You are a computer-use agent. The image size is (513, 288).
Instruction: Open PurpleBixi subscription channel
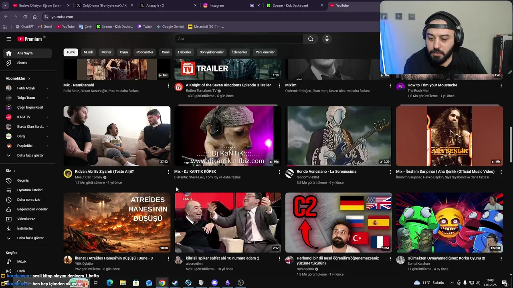click(27, 146)
